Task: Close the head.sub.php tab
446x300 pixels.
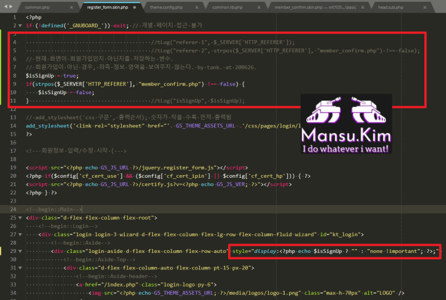Action: tap(425, 8)
